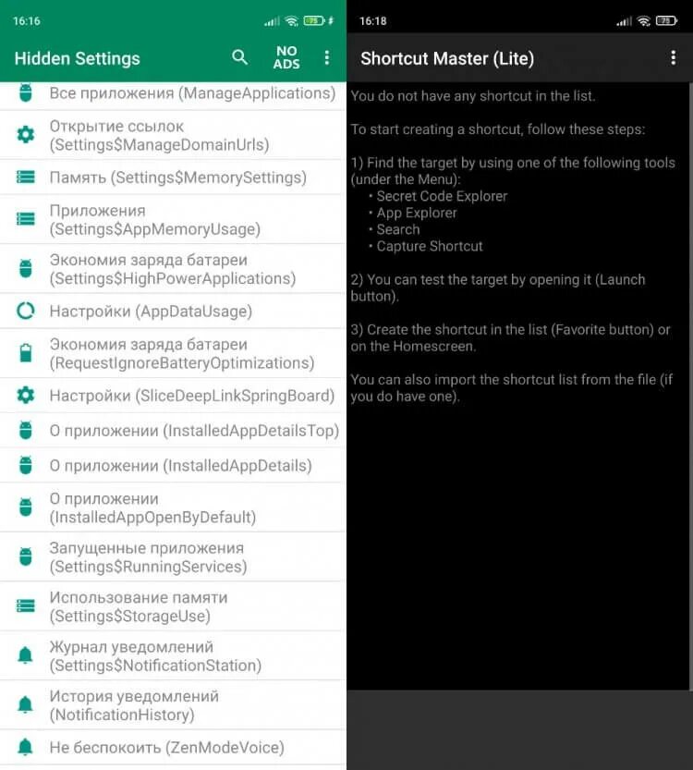Tap Android icon beside HighPowerApplications
The width and height of the screenshot is (693, 770).
26,268
